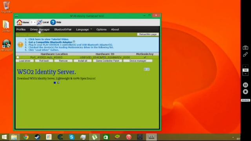
Task: Click the Load driver button
Action: (25, 61)
